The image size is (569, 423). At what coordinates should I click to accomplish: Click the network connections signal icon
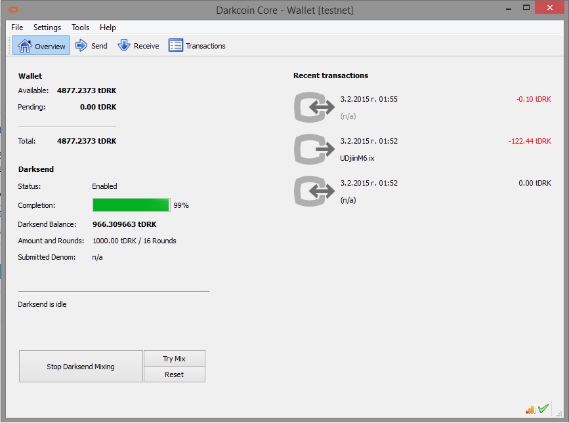[x=530, y=409]
